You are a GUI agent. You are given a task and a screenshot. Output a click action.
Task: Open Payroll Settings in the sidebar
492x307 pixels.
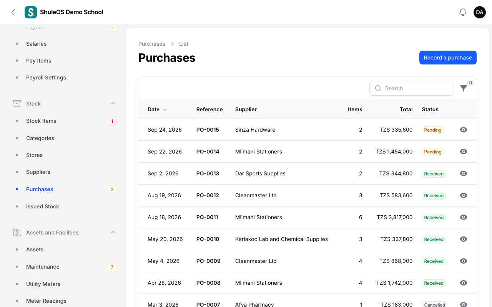[46, 78]
